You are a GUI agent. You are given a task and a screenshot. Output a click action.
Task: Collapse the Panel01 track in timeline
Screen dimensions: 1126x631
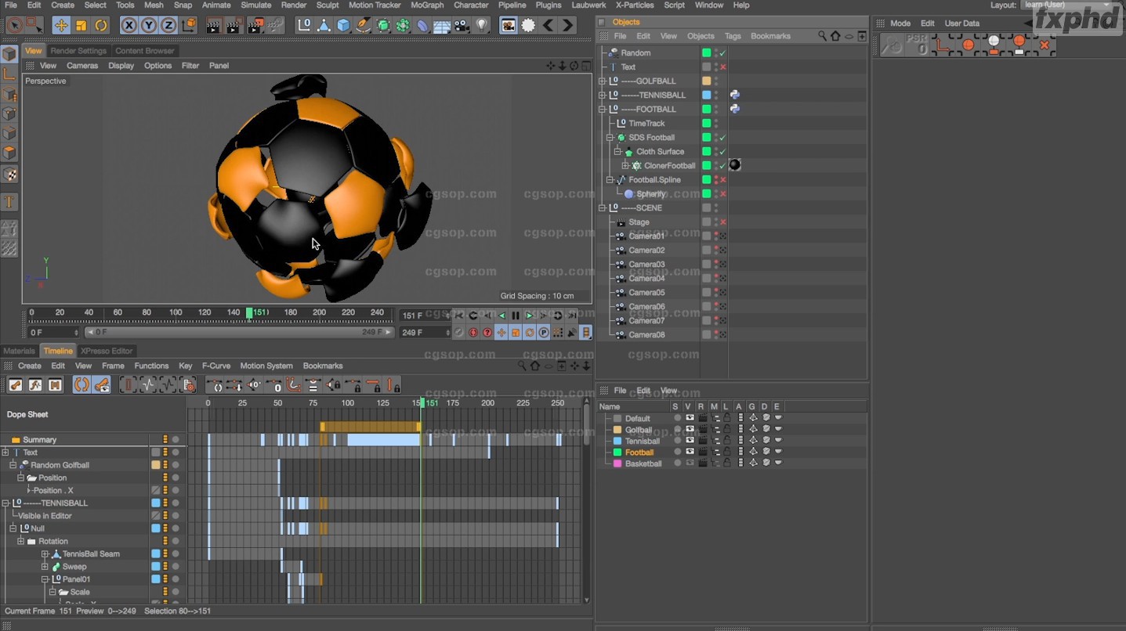45,579
